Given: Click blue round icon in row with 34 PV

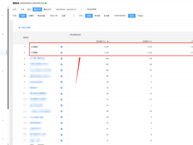Looking at the screenshot, I should pos(61,94).
